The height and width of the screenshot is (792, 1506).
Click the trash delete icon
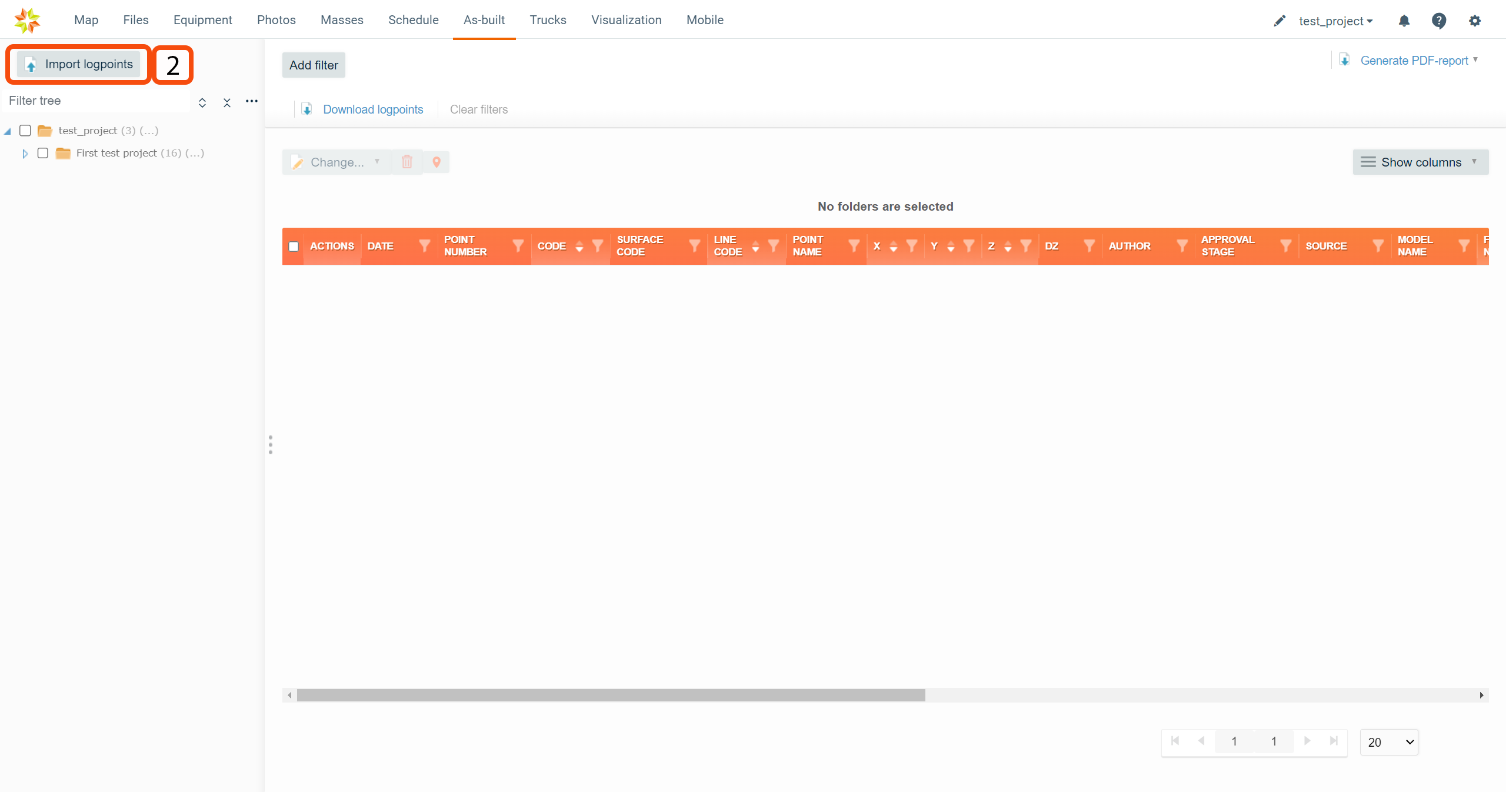[x=407, y=162]
